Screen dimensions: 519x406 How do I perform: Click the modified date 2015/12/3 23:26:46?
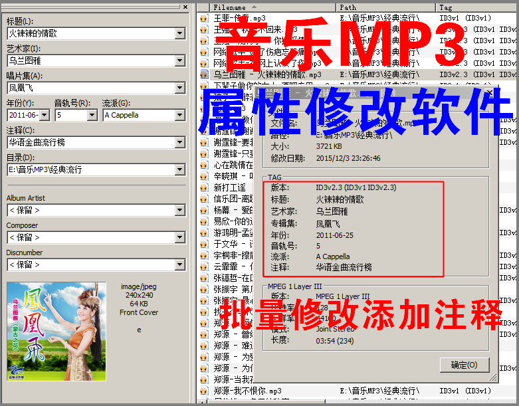click(348, 158)
